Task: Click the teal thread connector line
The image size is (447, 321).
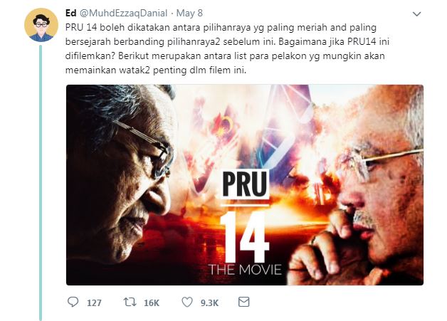Action: point(41,182)
